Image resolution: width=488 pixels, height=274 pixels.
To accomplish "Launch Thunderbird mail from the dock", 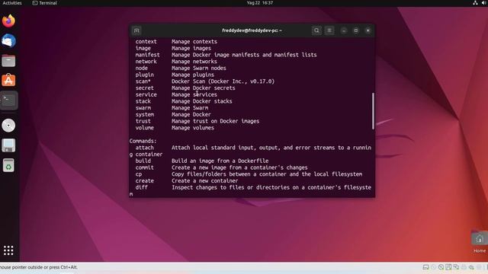I will [x=8, y=40].
